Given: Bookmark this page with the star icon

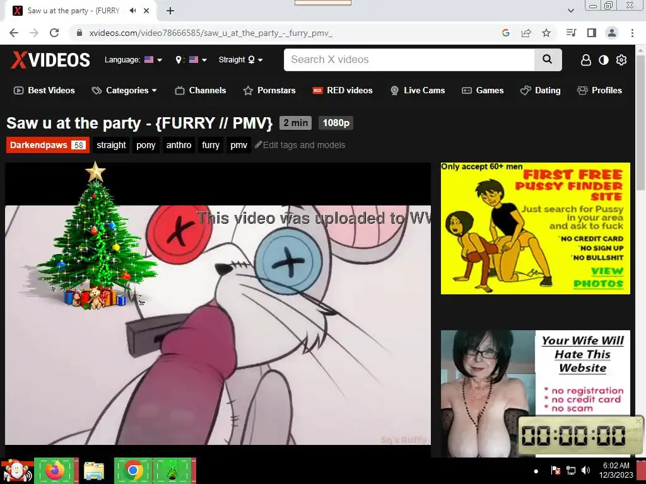Looking at the screenshot, I should point(546,33).
